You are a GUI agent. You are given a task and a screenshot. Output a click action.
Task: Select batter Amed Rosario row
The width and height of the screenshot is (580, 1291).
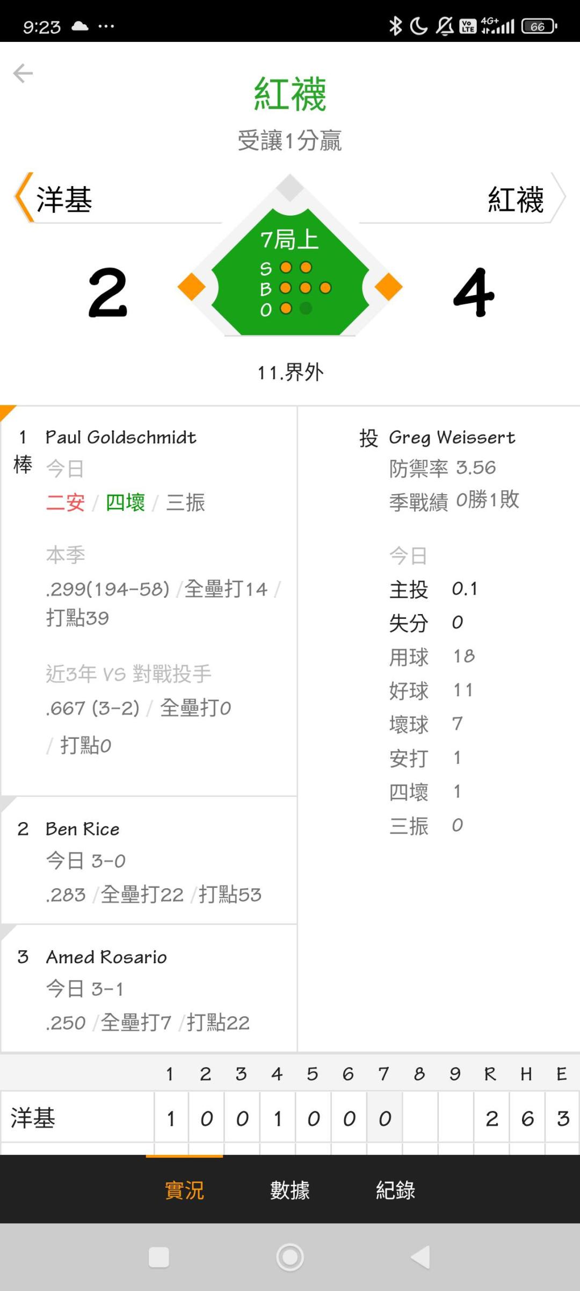(x=149, y=989)
